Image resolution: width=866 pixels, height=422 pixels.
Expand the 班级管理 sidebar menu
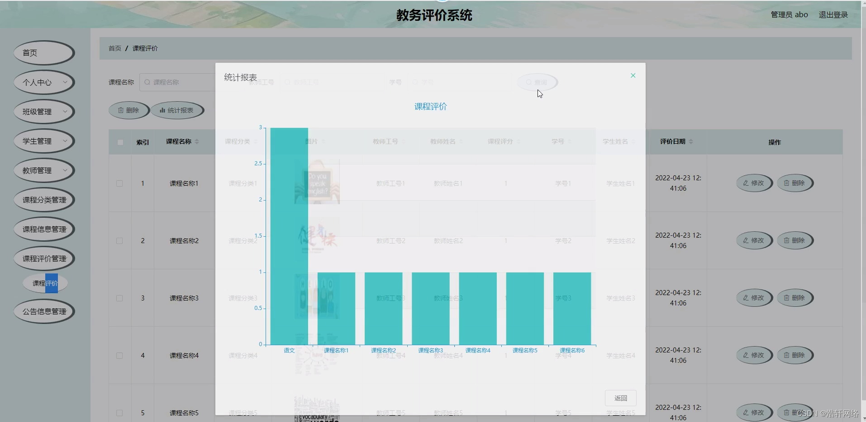click(43, 112)
